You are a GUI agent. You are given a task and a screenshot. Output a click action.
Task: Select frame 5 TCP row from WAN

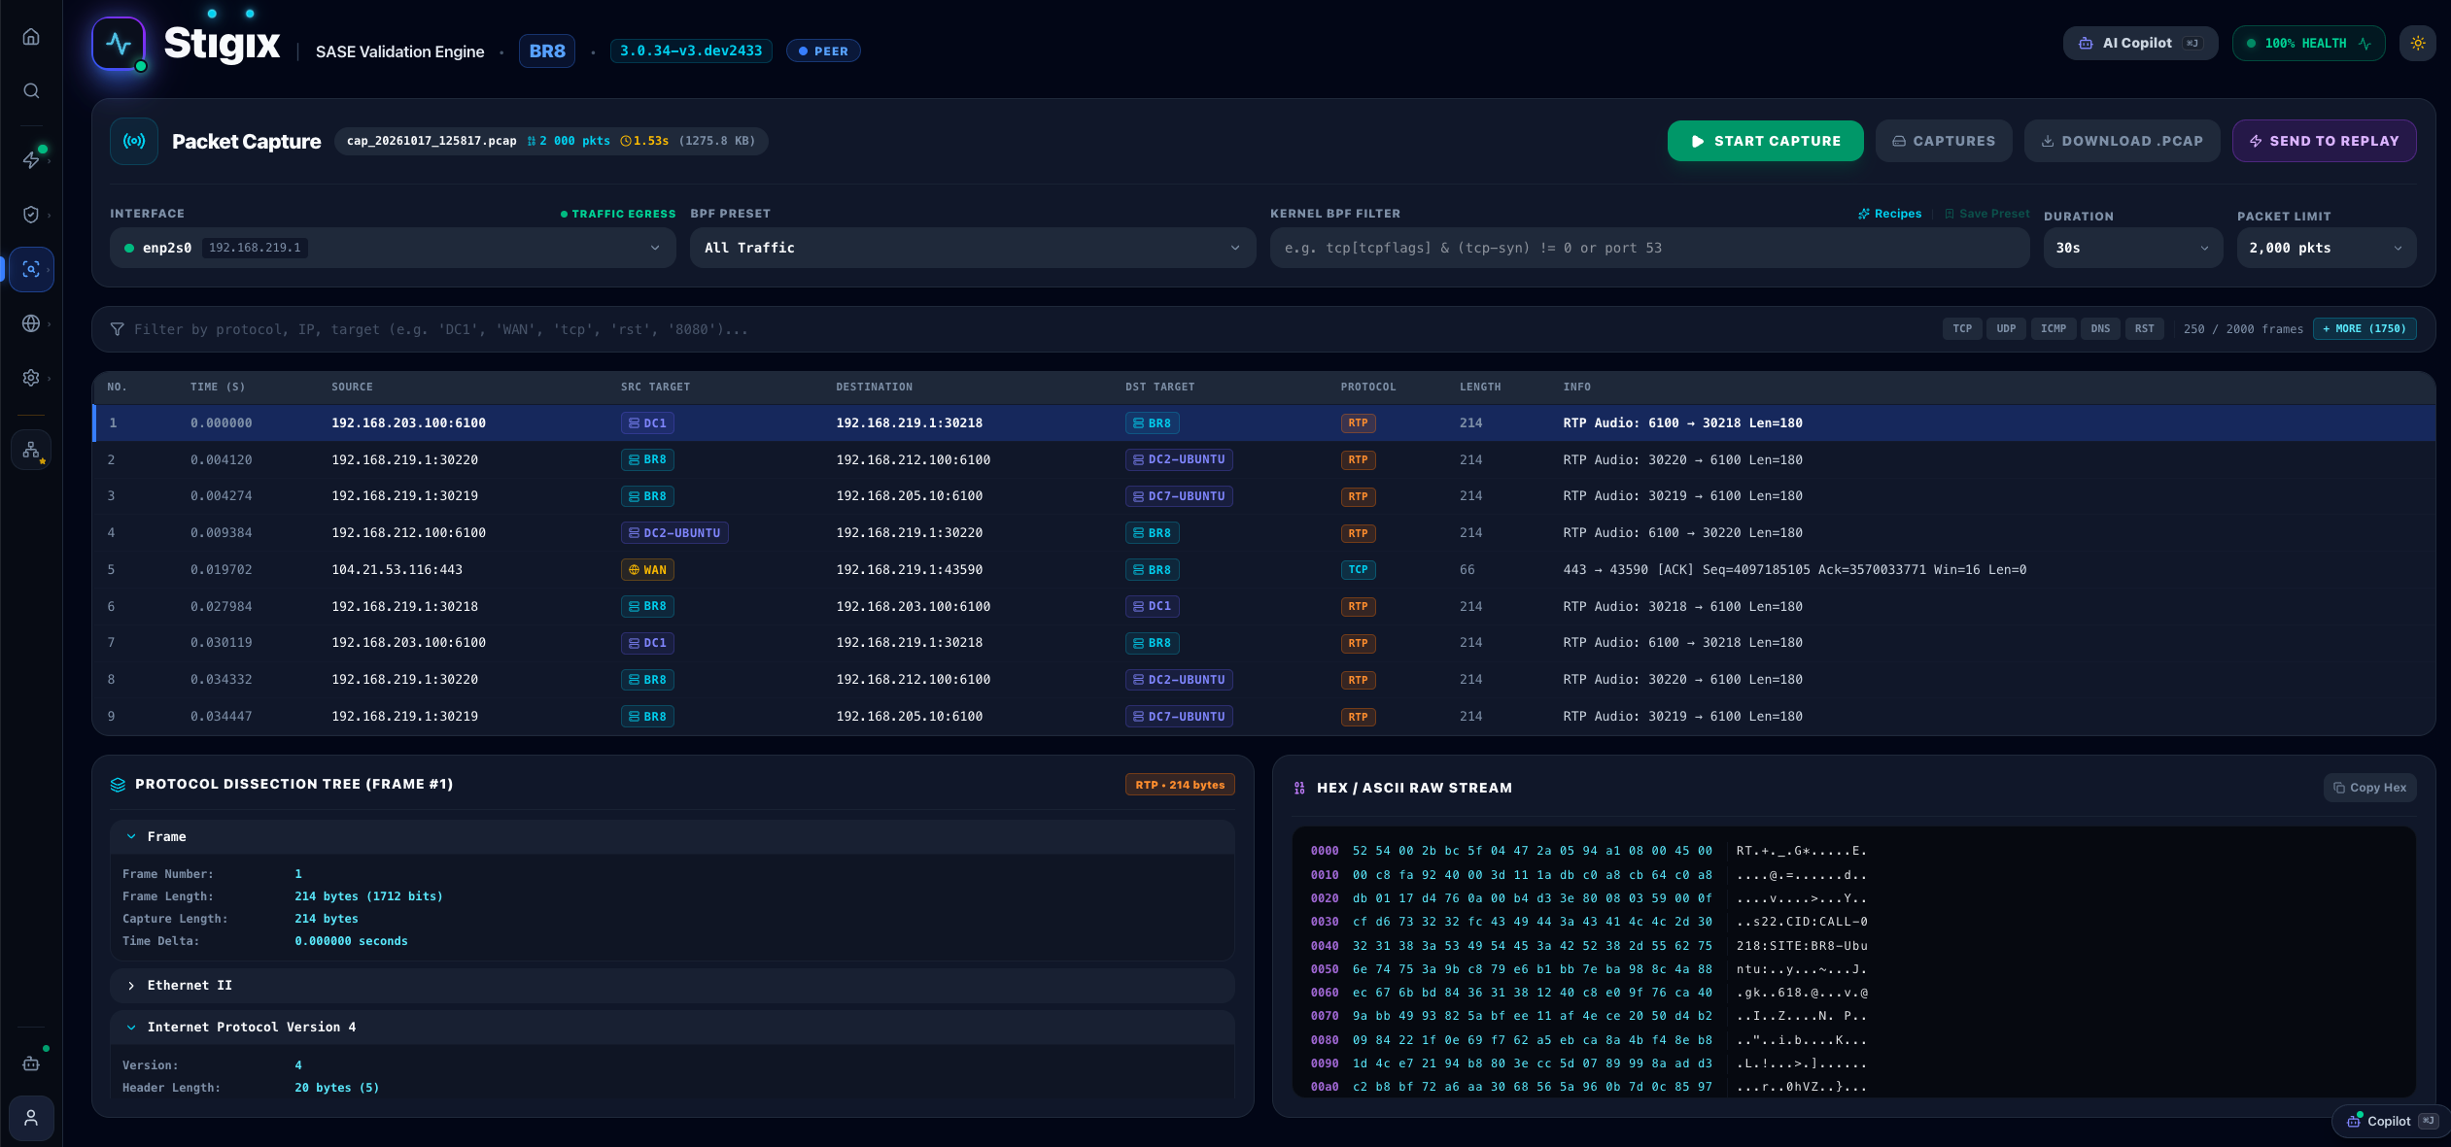pyautogui.click(x=1263, y=570)
